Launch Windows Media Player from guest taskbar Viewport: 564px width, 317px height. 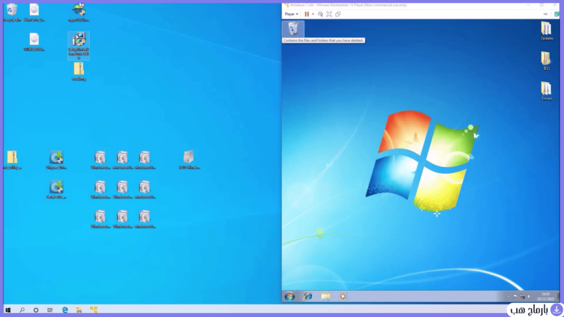(343, 296)
